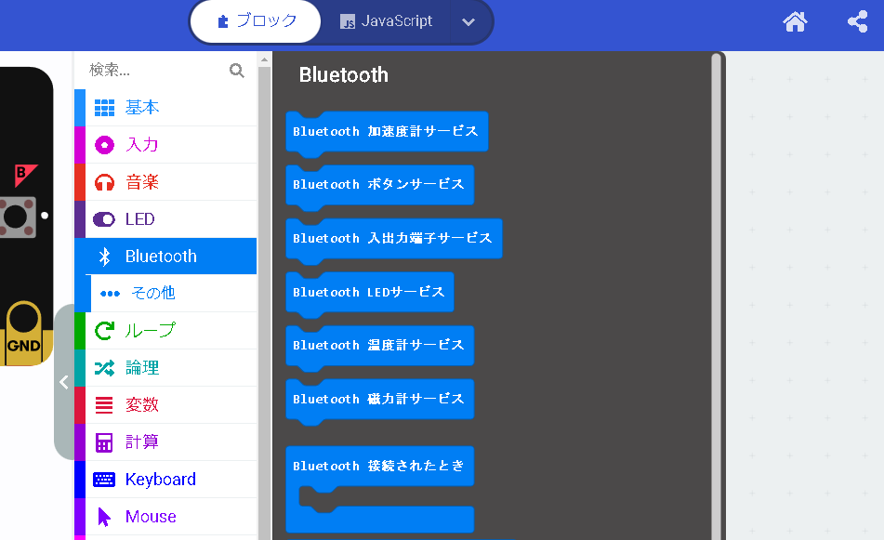Click the 入力 circle icon

coord(104,145)
